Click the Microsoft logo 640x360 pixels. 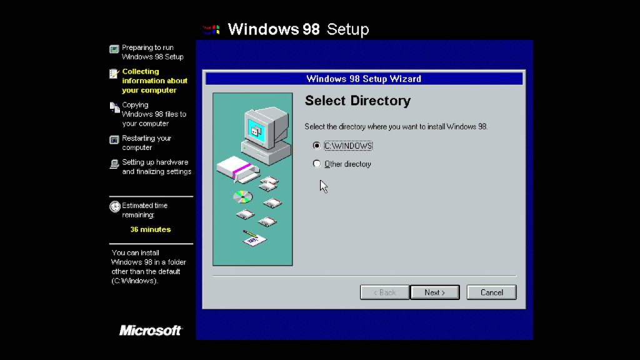point(151,330)
